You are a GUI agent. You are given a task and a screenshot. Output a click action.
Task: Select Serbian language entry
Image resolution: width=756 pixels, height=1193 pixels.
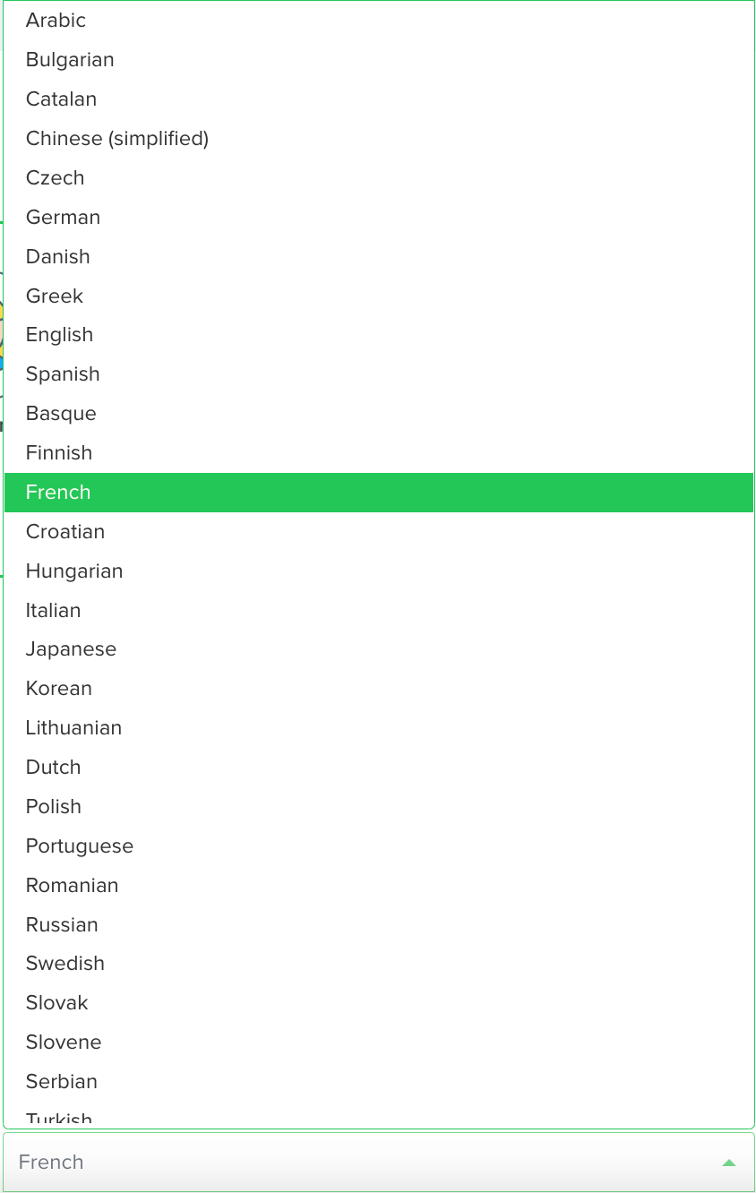pos(378,1081)
